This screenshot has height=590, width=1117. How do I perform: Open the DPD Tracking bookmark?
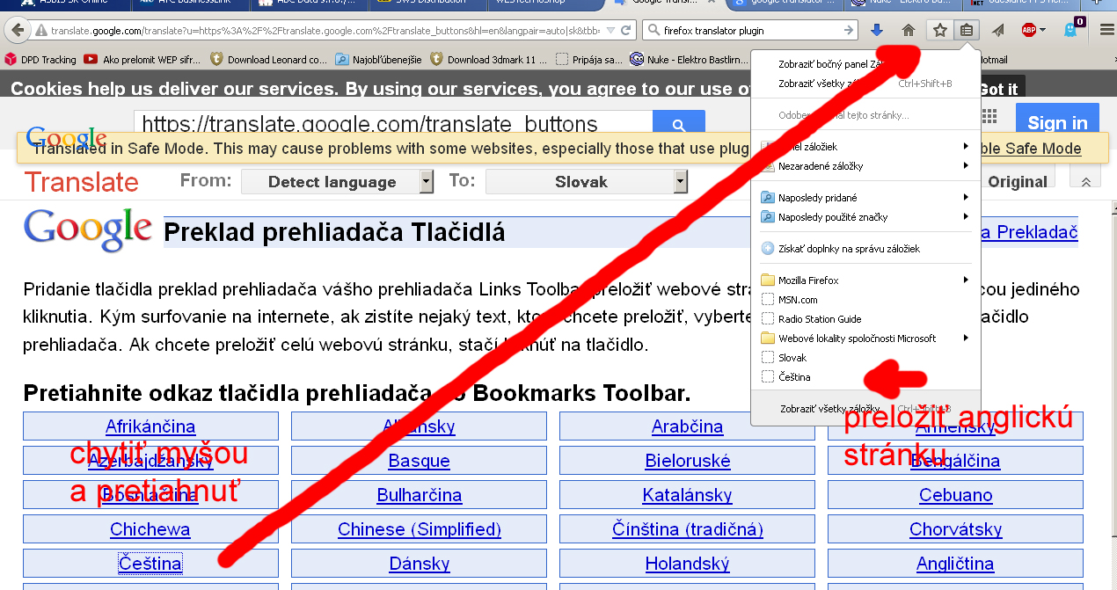[40, 60]
